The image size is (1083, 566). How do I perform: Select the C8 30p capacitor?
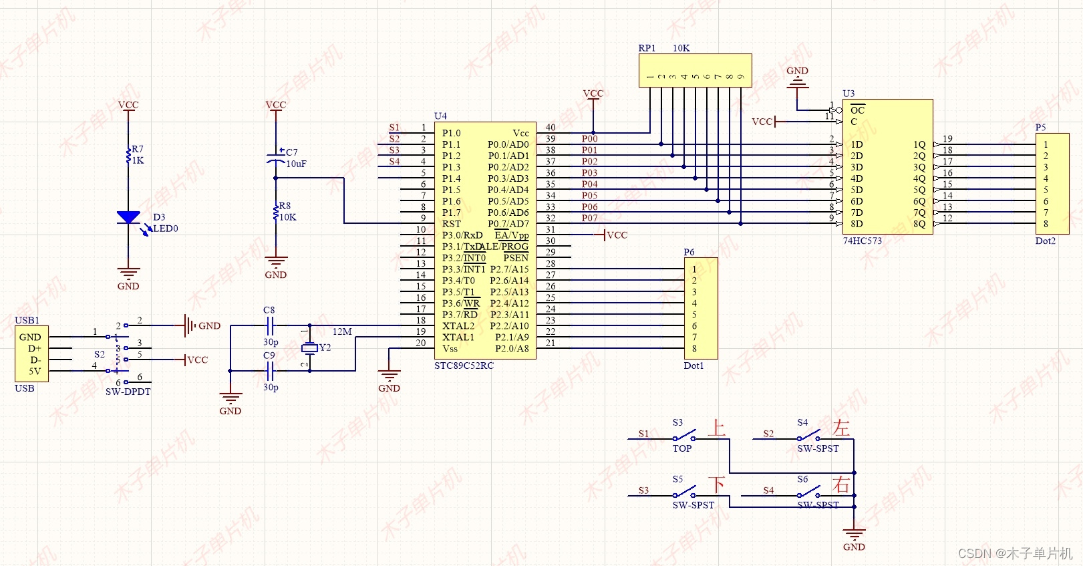[270, 326]
